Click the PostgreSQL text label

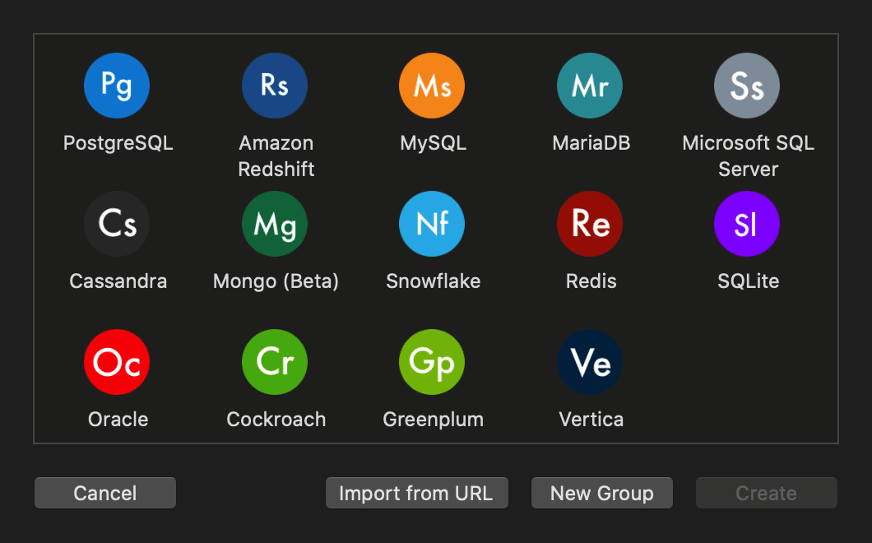(118, 143)
